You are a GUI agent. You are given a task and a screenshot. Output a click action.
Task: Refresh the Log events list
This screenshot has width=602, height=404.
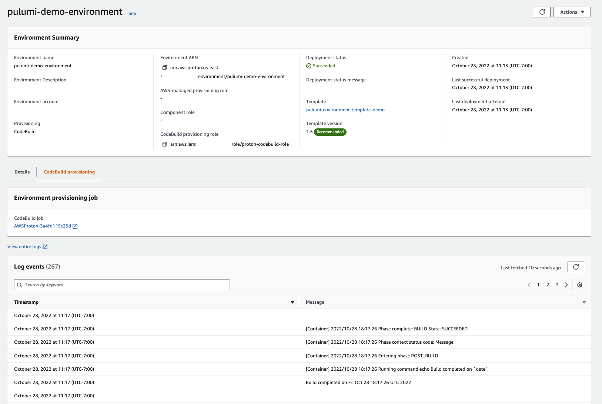(x=576, y=267)
